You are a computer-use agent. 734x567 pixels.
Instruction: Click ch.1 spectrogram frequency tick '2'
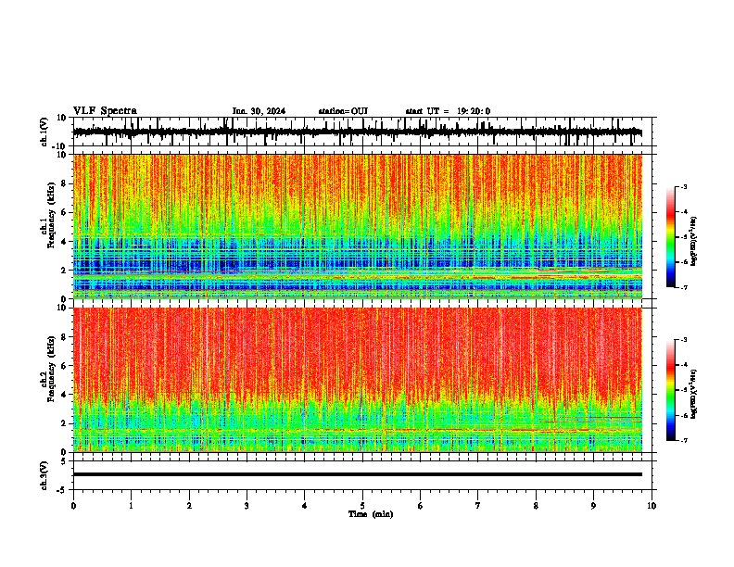[64, 271]
